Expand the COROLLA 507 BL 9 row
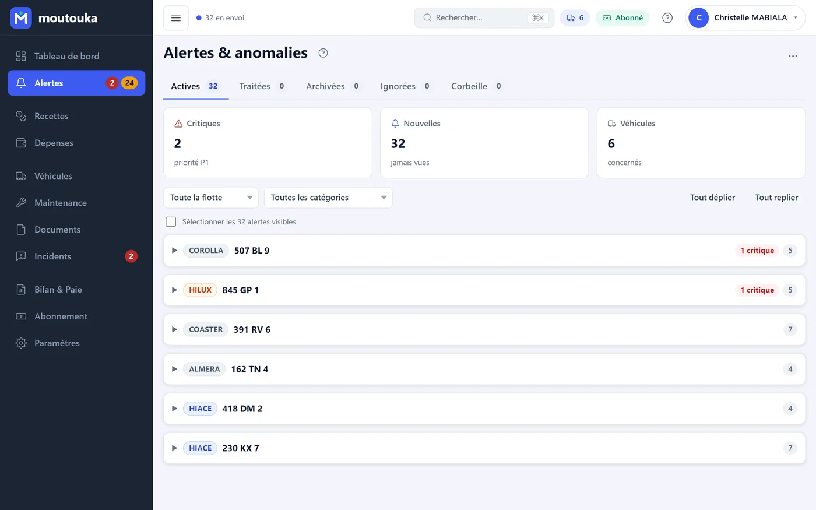This screenshot has width=816, height=510. [x=484, y=251]
